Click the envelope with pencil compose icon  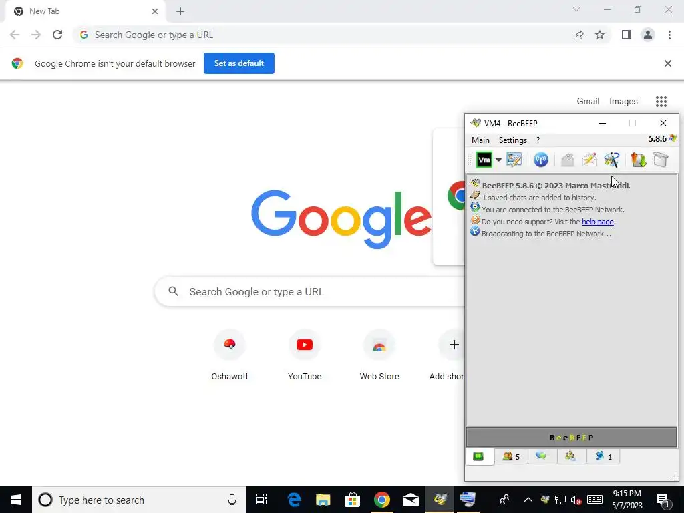[x=589, y=160]
